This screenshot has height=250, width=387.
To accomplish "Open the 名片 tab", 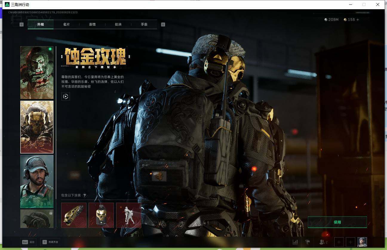I will tap(66, 24).
